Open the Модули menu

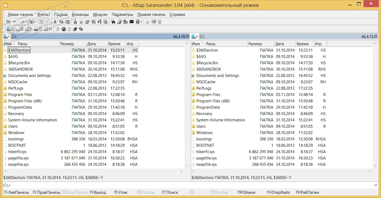tap(100, 15)
